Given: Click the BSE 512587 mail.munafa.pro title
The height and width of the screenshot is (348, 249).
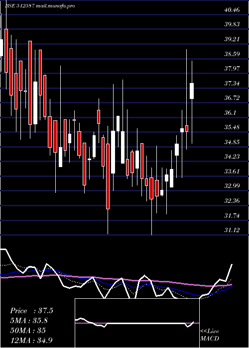Looking at the screenshot, I should pyautogui.click(x=40, y=6).
